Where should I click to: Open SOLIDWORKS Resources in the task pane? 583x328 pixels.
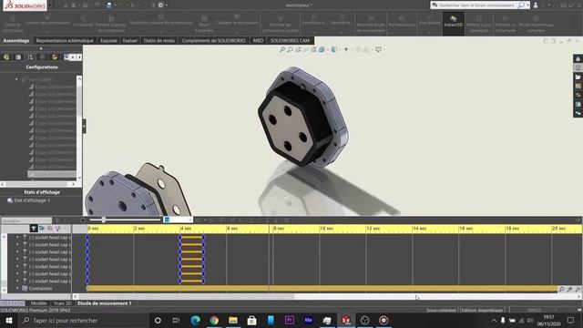(x=578, y=59)
